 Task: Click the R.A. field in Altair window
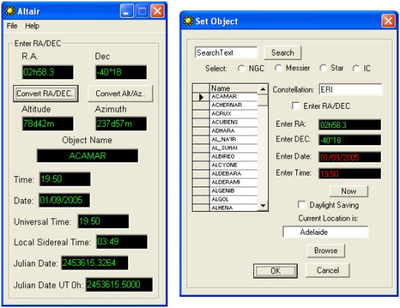(48, 72)
